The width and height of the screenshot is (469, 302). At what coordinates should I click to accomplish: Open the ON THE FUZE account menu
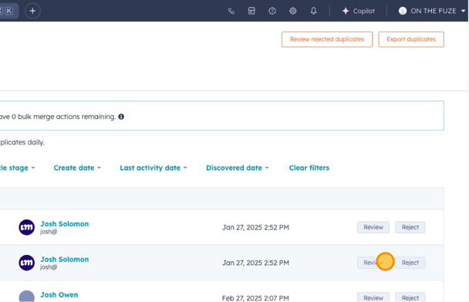tap(432, 11)
